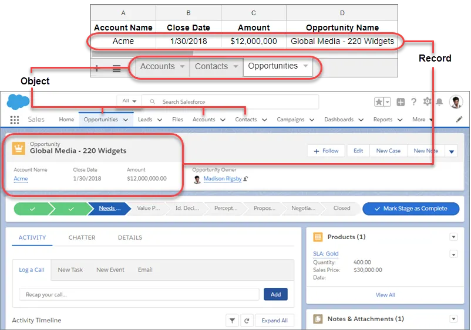Click the activity timeline filter icon
The width and height of the screenshot is (471, 330).
[x=232, y=321]
